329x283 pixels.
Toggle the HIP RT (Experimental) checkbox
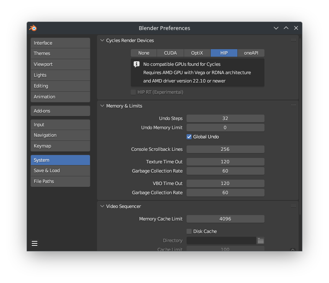pos(133,92)
